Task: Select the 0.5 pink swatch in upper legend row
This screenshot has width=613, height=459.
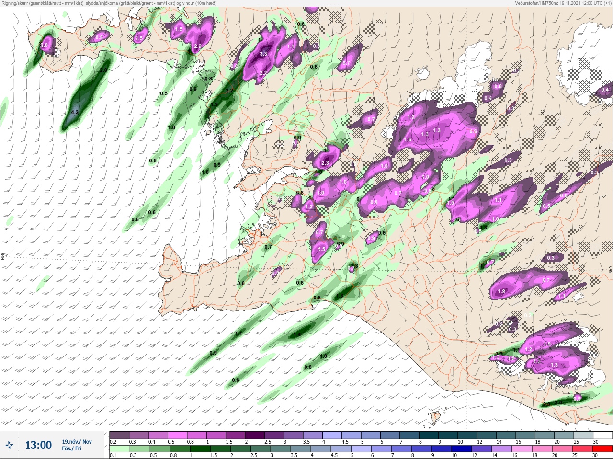Action: point(178,435)
